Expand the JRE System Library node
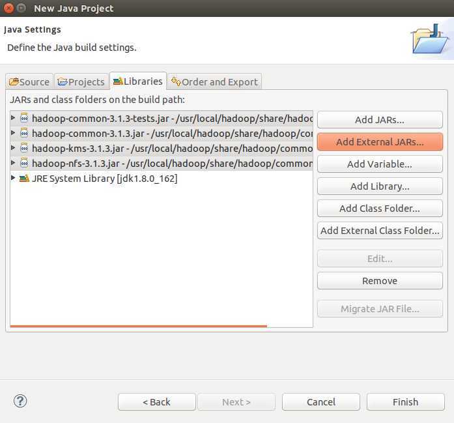The height and width of the screenshot is (423, 454). click(13, 177)
